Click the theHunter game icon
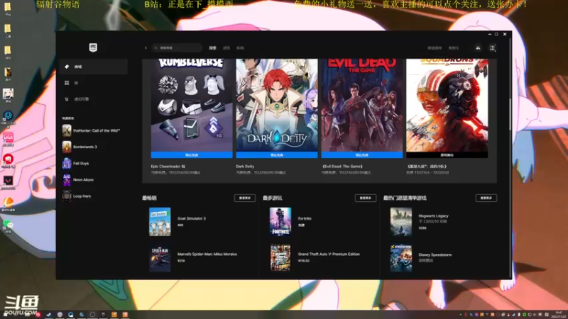Screen dimensions: 568x319 click(x=67, y=130)
